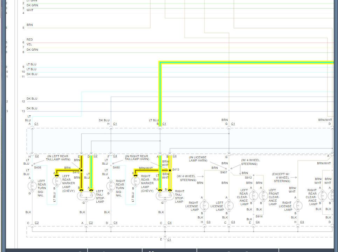Viewport: 338px width, 252px height.
Task: Open the C1 connector link beside LT BLU pin B
Action: click(164, 124)
